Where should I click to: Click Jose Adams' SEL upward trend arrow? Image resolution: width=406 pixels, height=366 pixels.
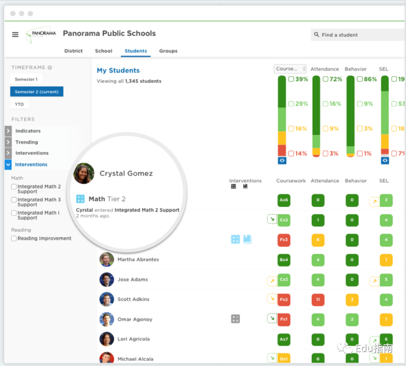(x=374, y=280)
